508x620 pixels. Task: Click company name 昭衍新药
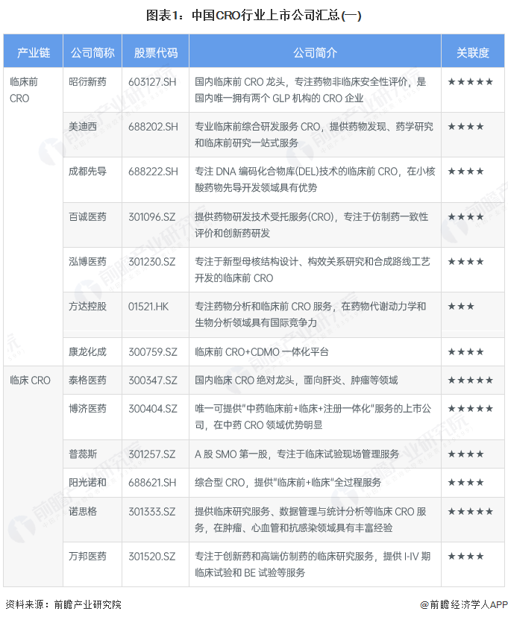click(87, 82)
